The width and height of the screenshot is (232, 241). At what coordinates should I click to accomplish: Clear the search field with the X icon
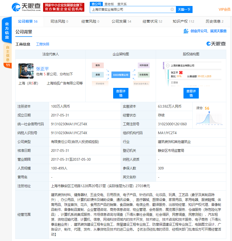[x=172, y=10]
